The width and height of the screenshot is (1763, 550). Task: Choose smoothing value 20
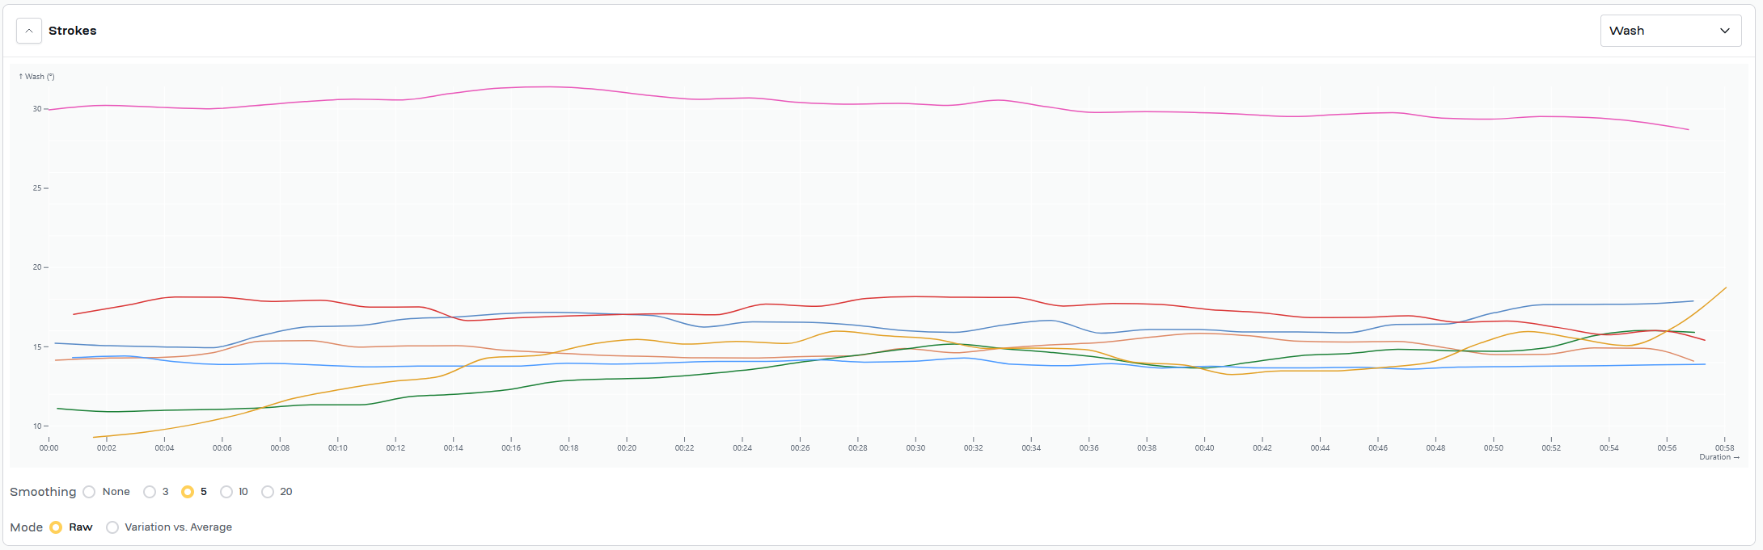click(x=268, y=492)
